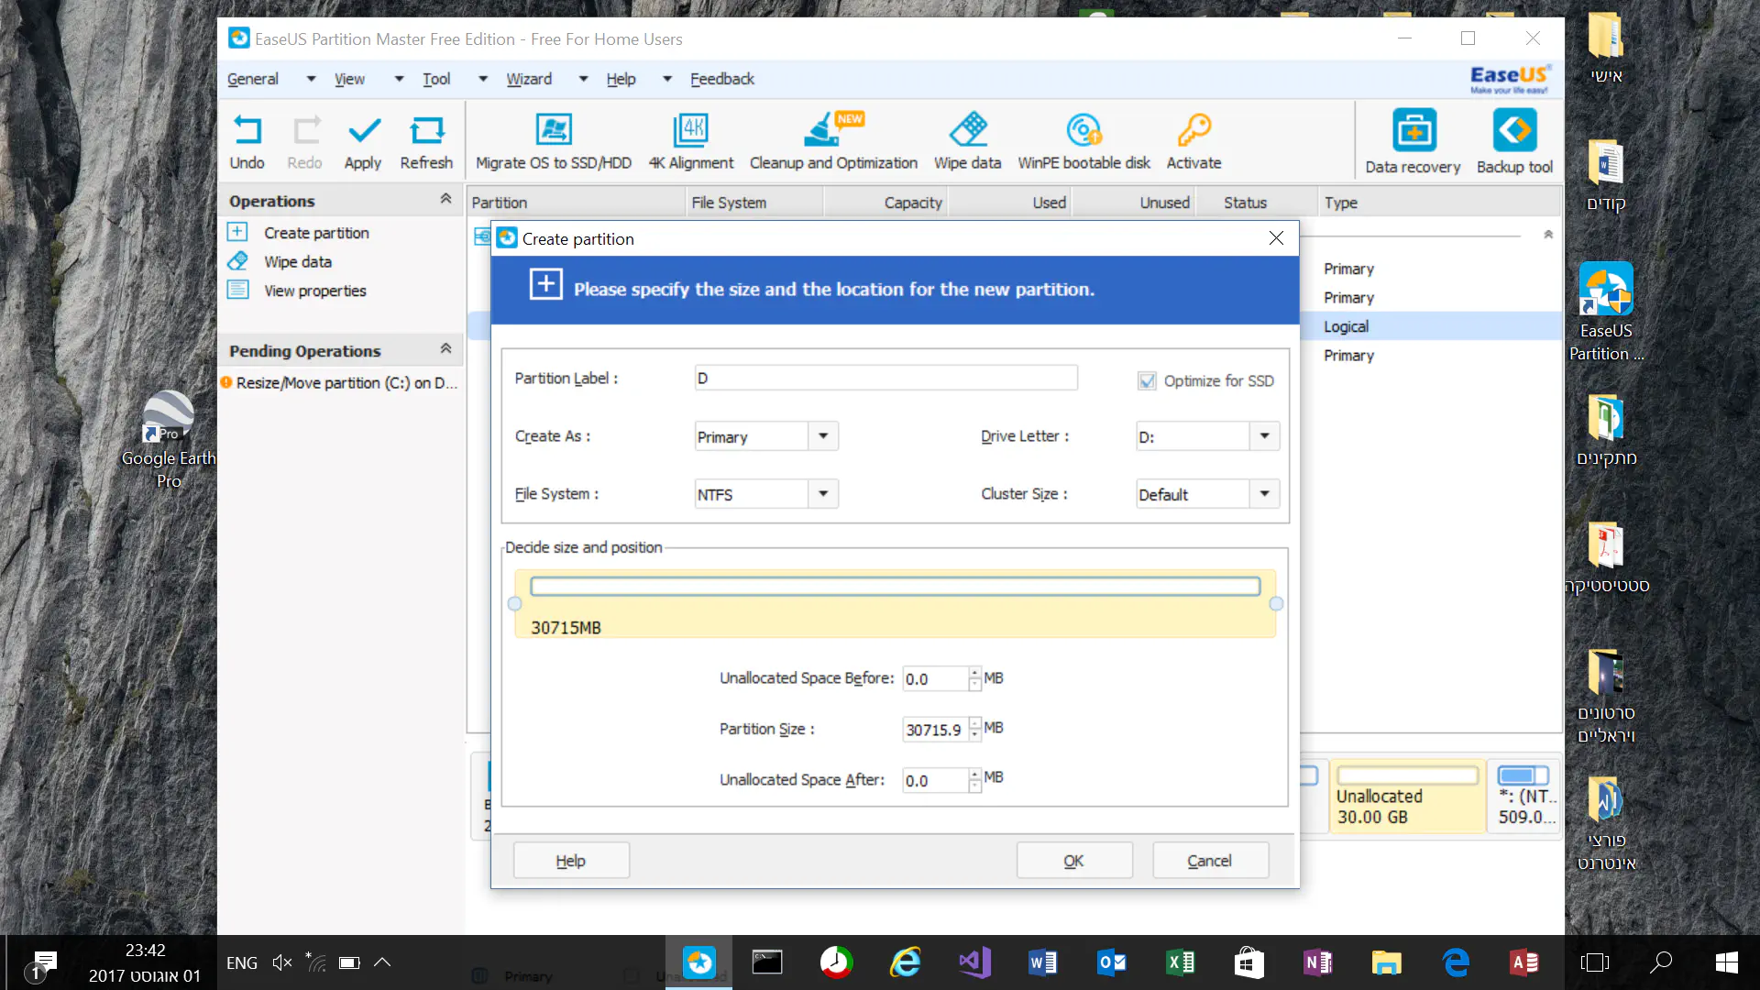Open the Create As dropdown

(823, 436)
